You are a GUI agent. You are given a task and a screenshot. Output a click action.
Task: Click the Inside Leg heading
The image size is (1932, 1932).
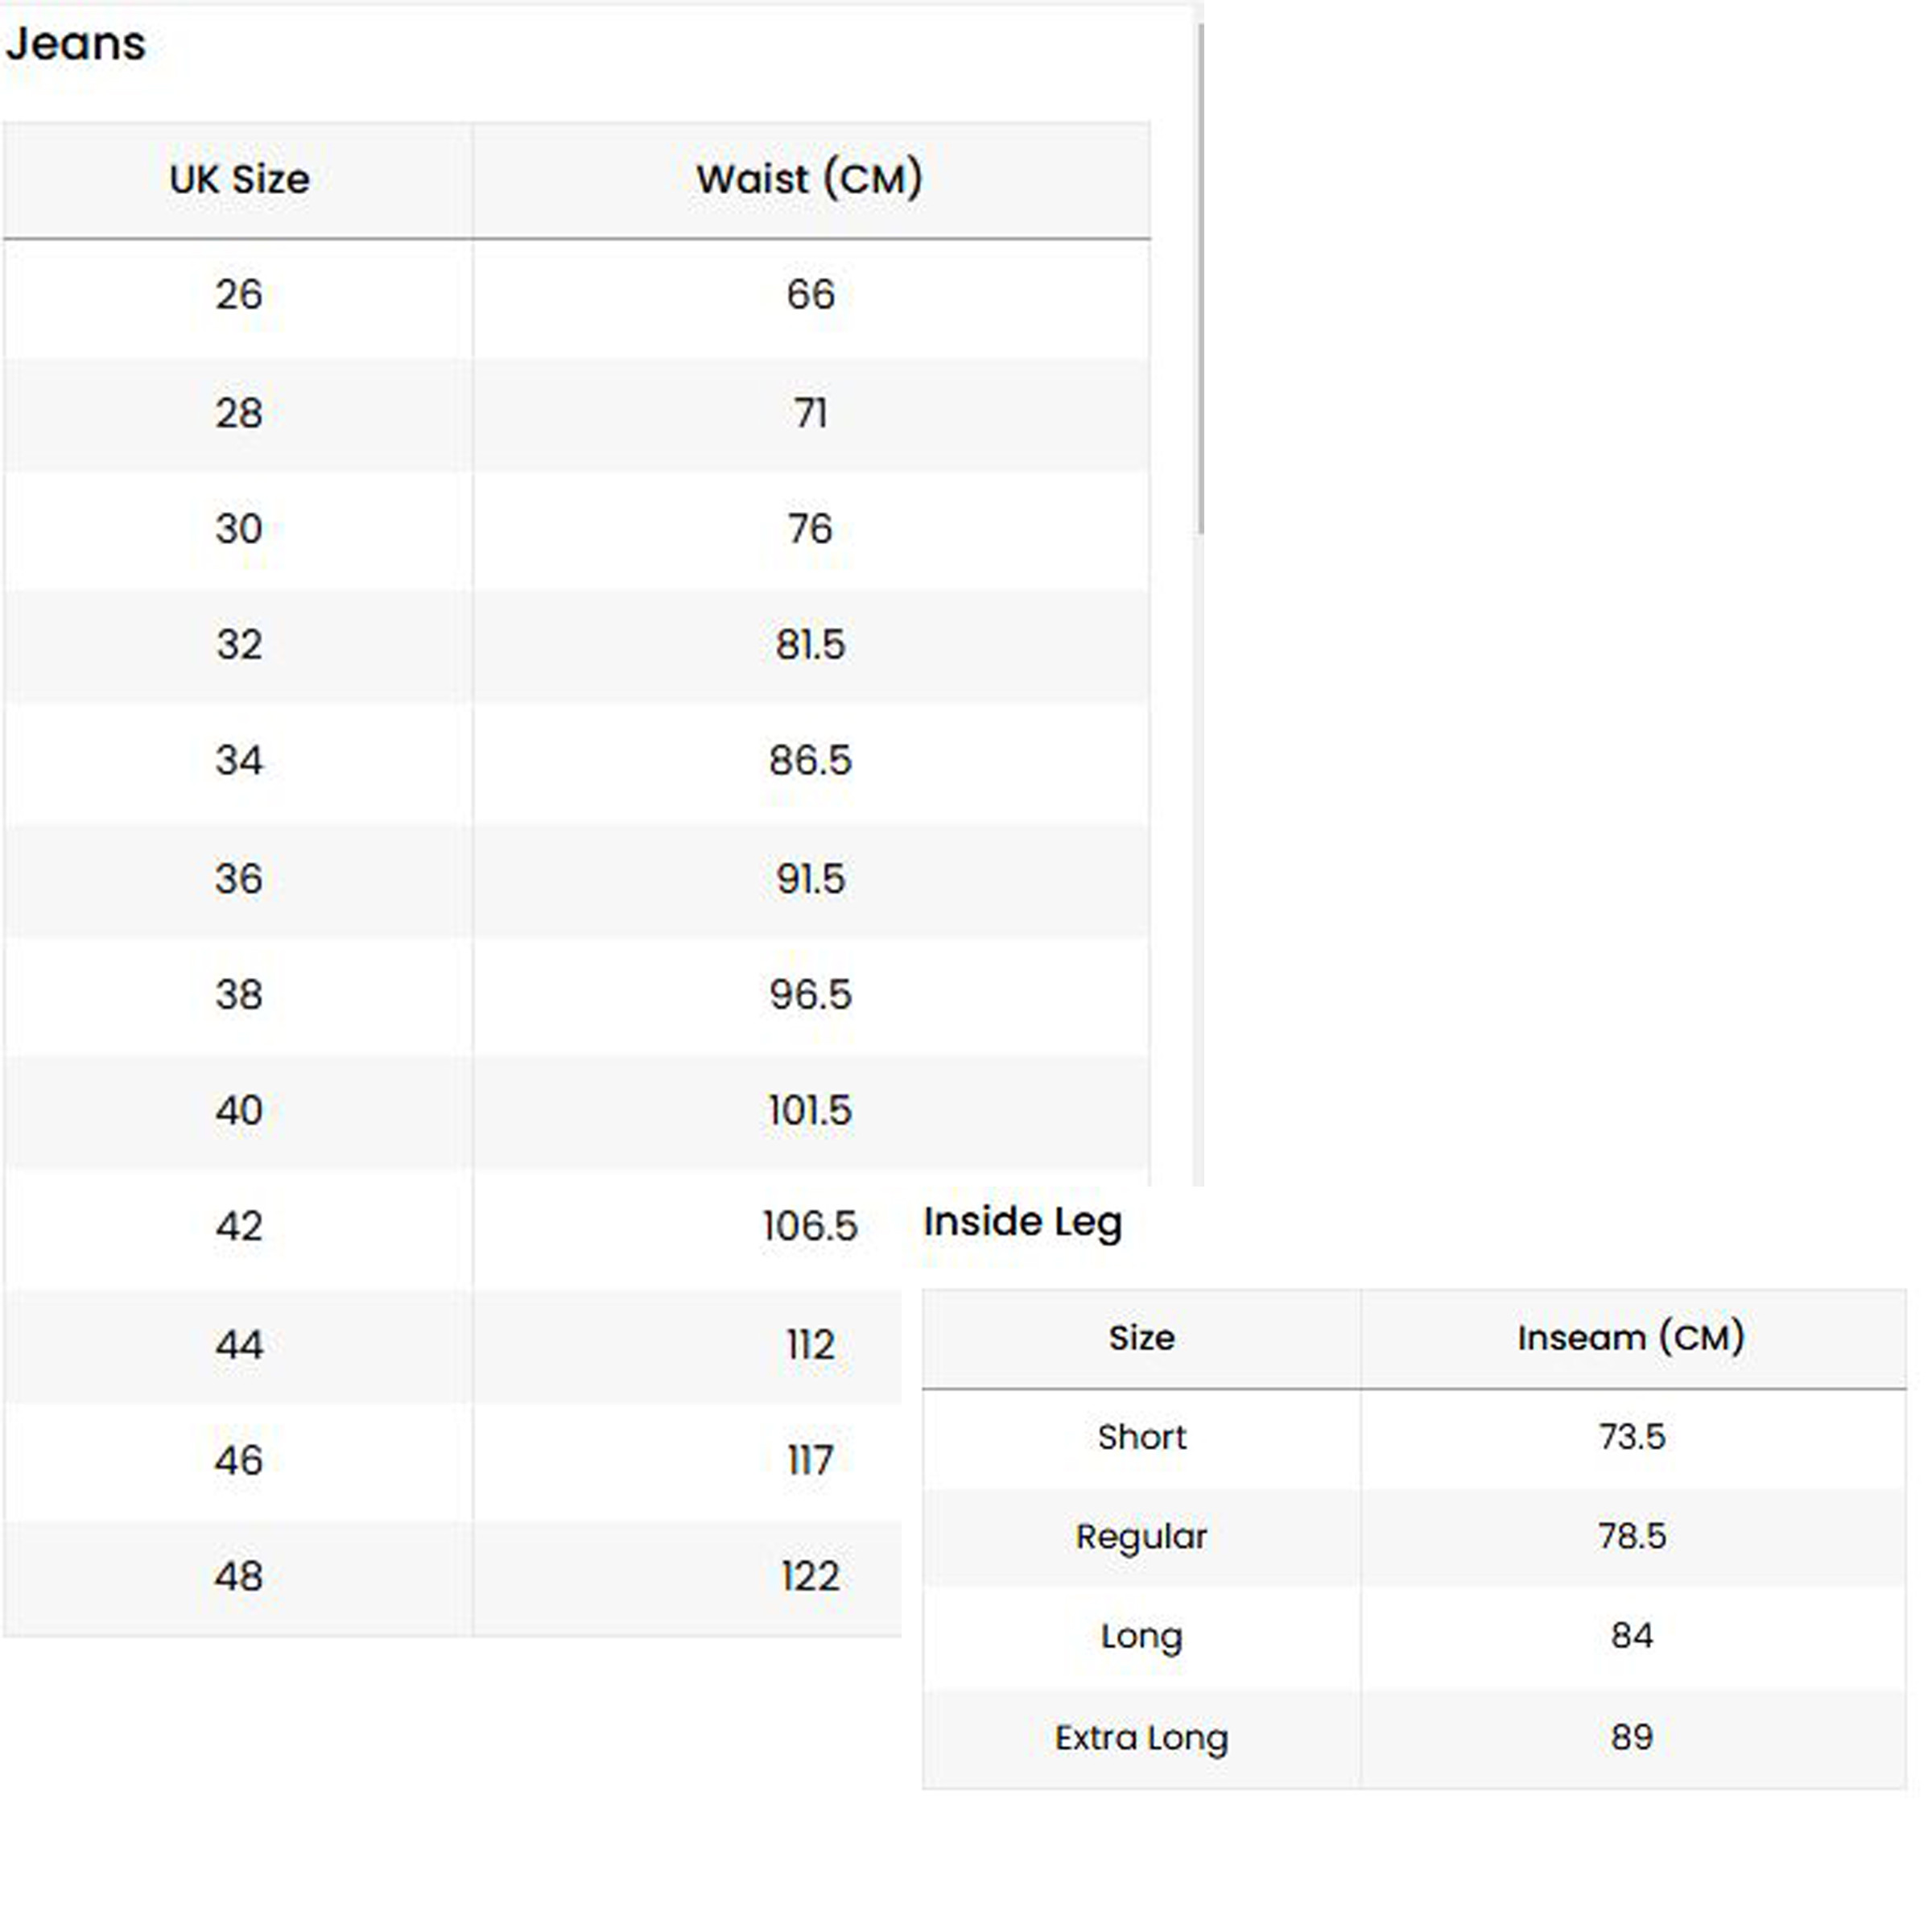pos(1022,1222)
